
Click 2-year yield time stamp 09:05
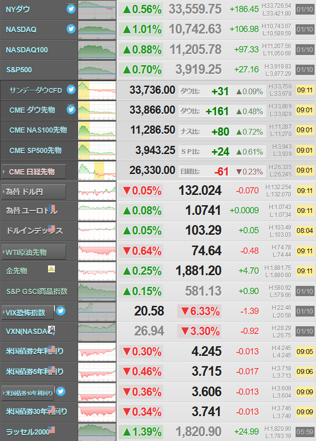click(x=305, y=351)
